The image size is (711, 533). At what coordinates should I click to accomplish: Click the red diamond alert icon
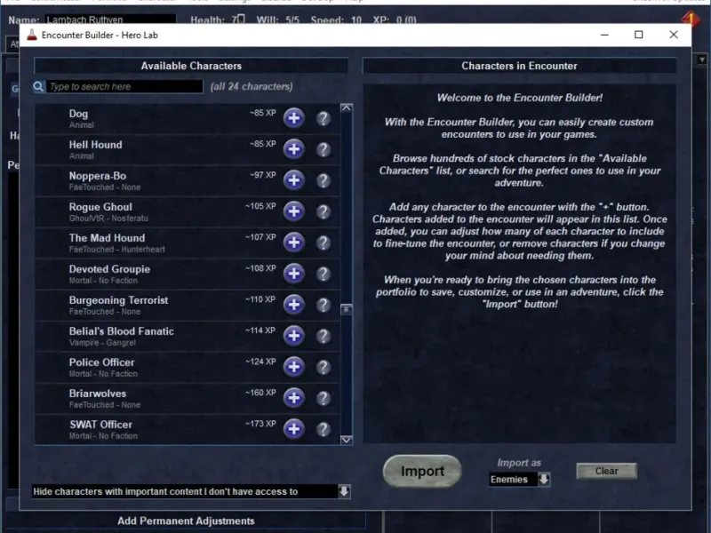(691, 19)
